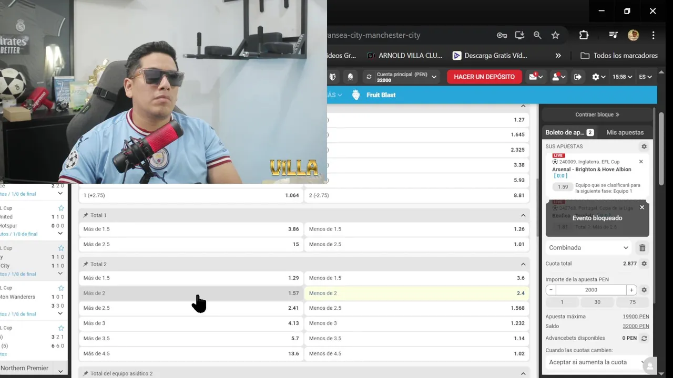This screenshot has width=673, height=378.
Task: Open the Combinada bet type dropdown
Action: coord(588,248)
